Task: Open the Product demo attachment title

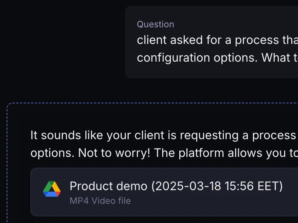Action: (x=176, y=186)
